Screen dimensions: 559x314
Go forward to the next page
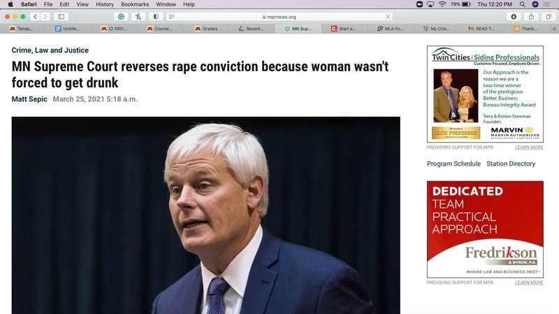pos(45,17)
